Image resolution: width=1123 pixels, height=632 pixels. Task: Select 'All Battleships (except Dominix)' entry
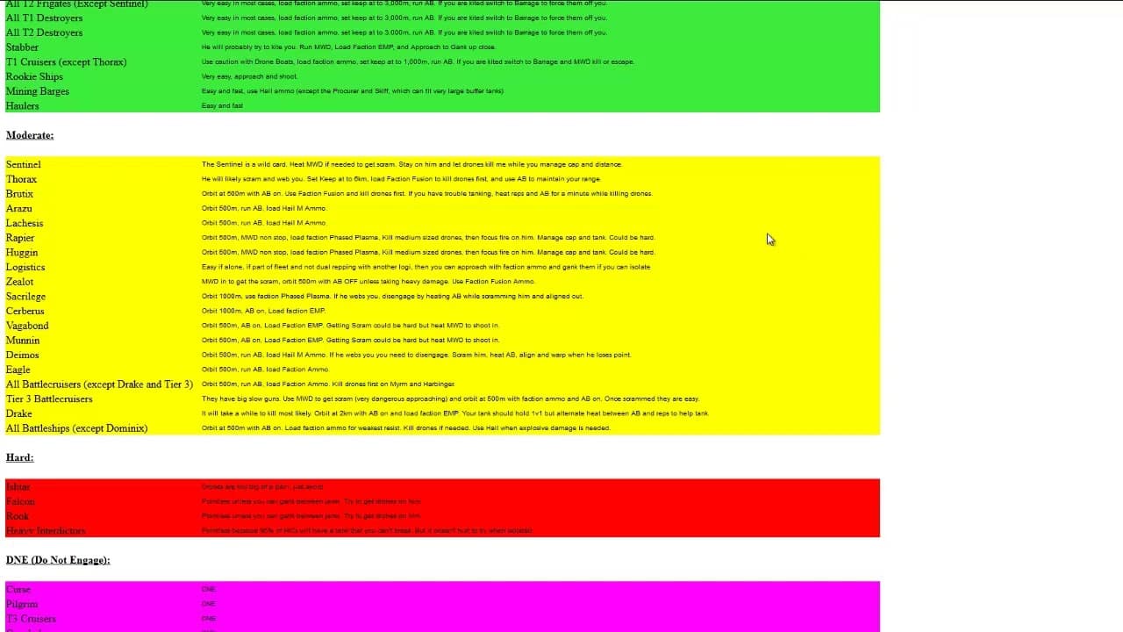(76, 428)
